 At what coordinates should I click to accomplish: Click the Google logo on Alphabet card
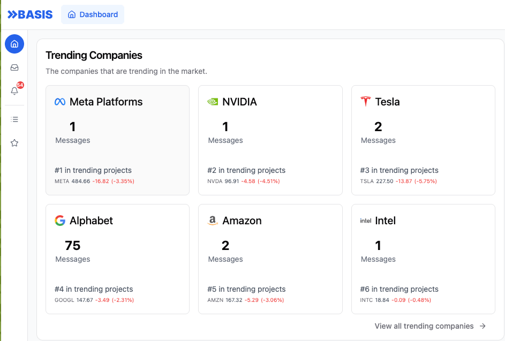60,221
